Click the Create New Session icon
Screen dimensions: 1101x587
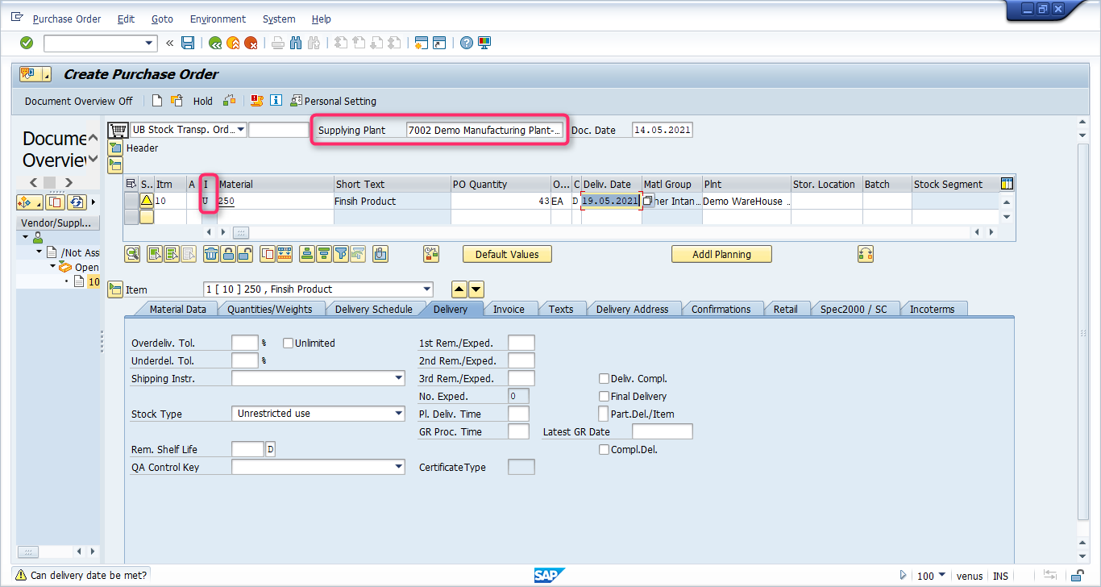pos(421,43)
